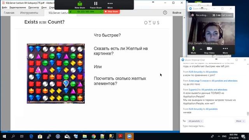Click the 'Что быстрее?' text on the slide

click(107, 35)
